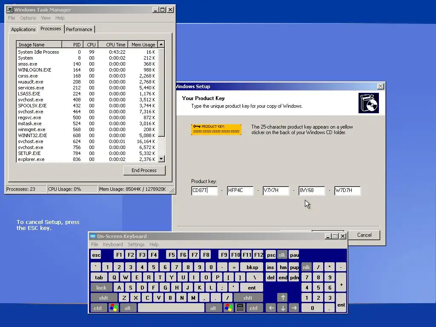Select wuauclt.exe process row
Viewport: 436px width, 327px height.
pos(87,82)
